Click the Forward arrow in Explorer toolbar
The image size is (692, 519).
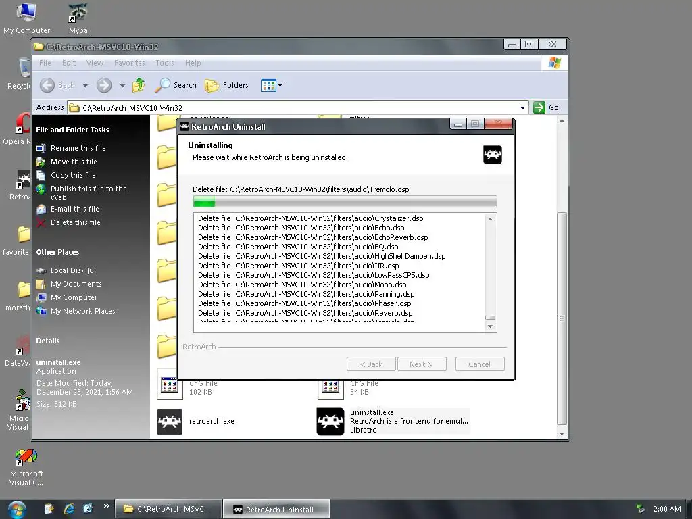coord(104,85)
